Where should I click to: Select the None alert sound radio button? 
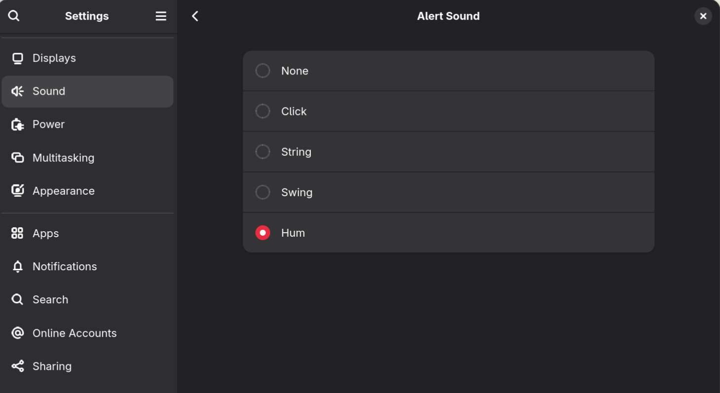(263, 71)
